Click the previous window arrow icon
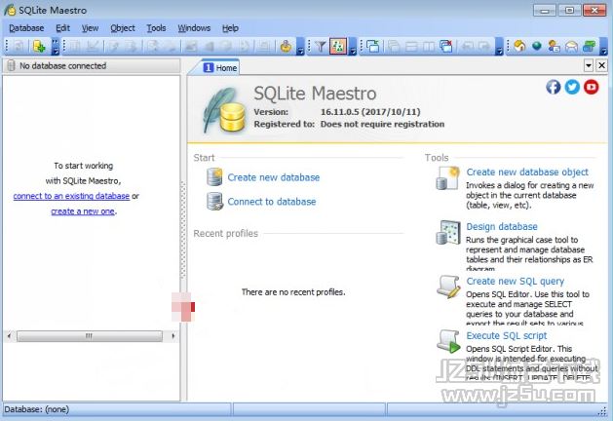 tap(467, 47)
